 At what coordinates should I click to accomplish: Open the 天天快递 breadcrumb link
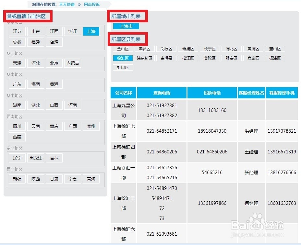[67, 5]
